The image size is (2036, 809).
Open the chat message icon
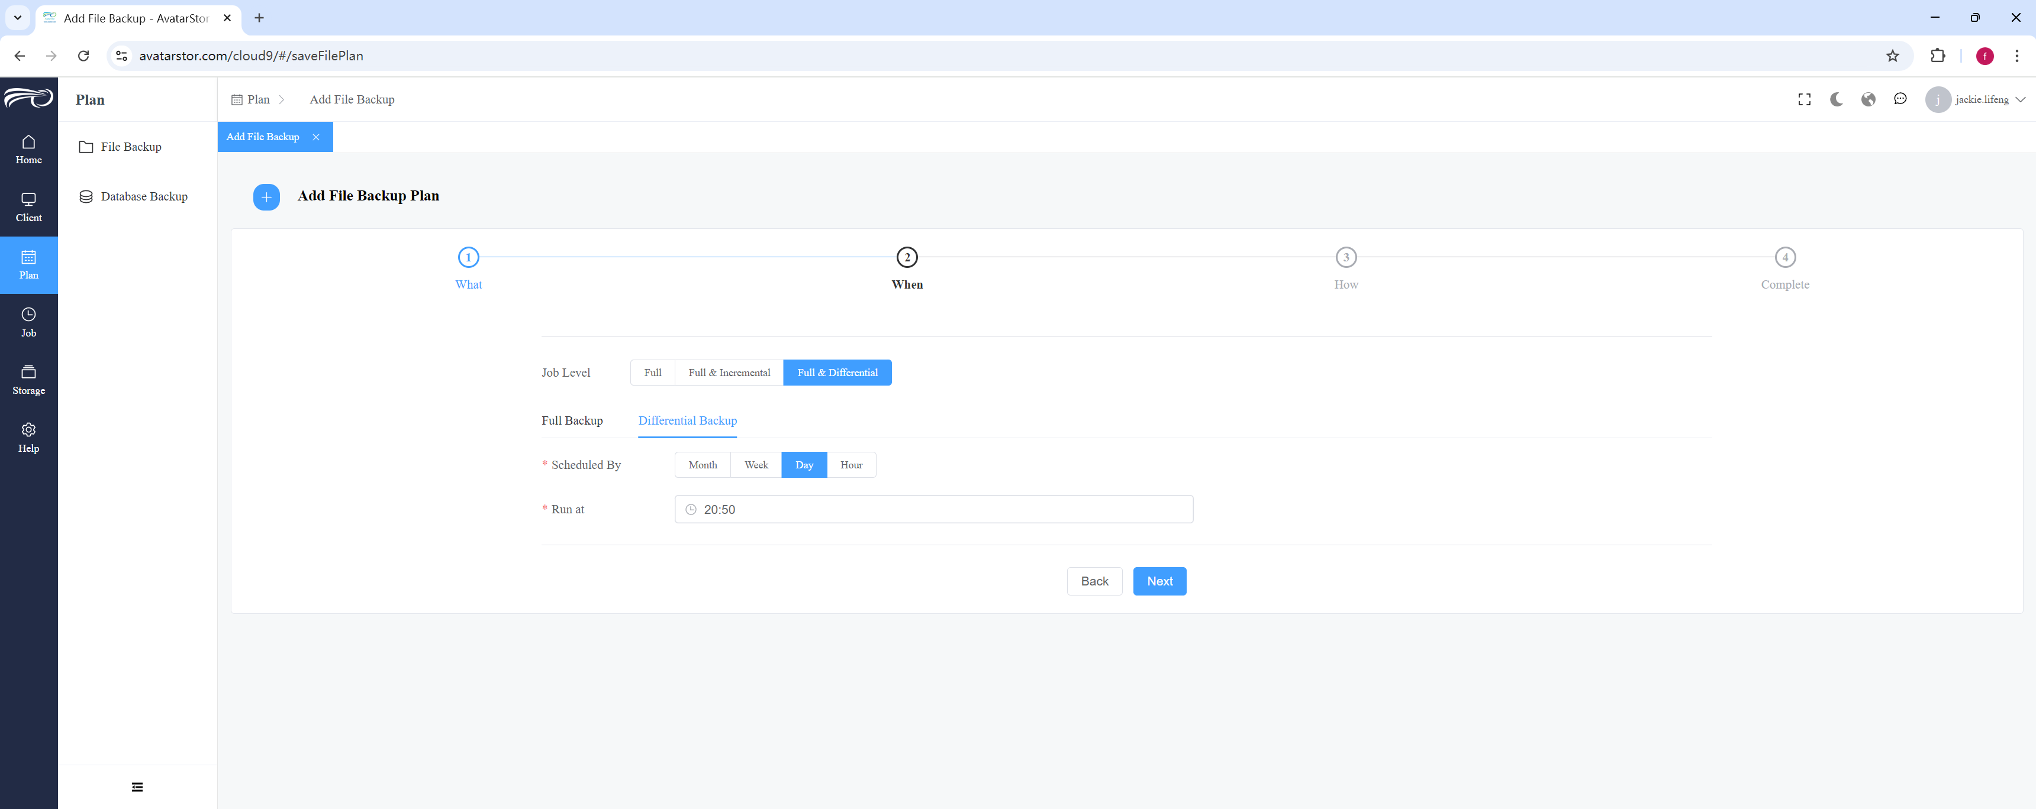point(1900,99)
